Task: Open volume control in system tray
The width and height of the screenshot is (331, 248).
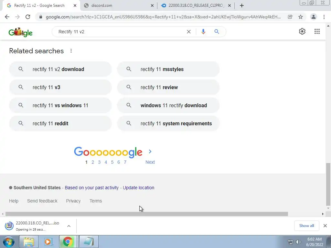Action: click(298, 242)
